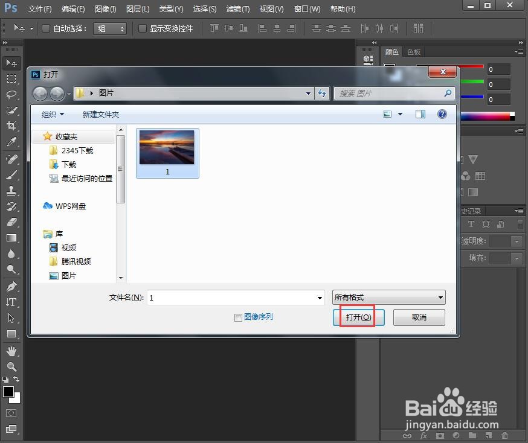
Task: Open the 填充 fill dropdown arrow
Action: (517, 258)
